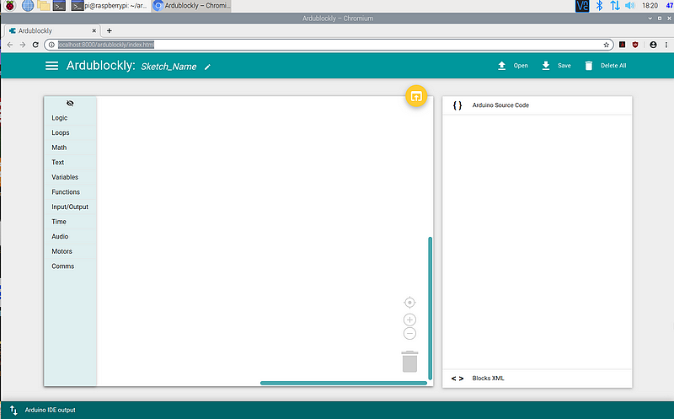The height and width of the screenshot is (419, 674).
Task: Save the sketch with Save button
Action: 556,66
